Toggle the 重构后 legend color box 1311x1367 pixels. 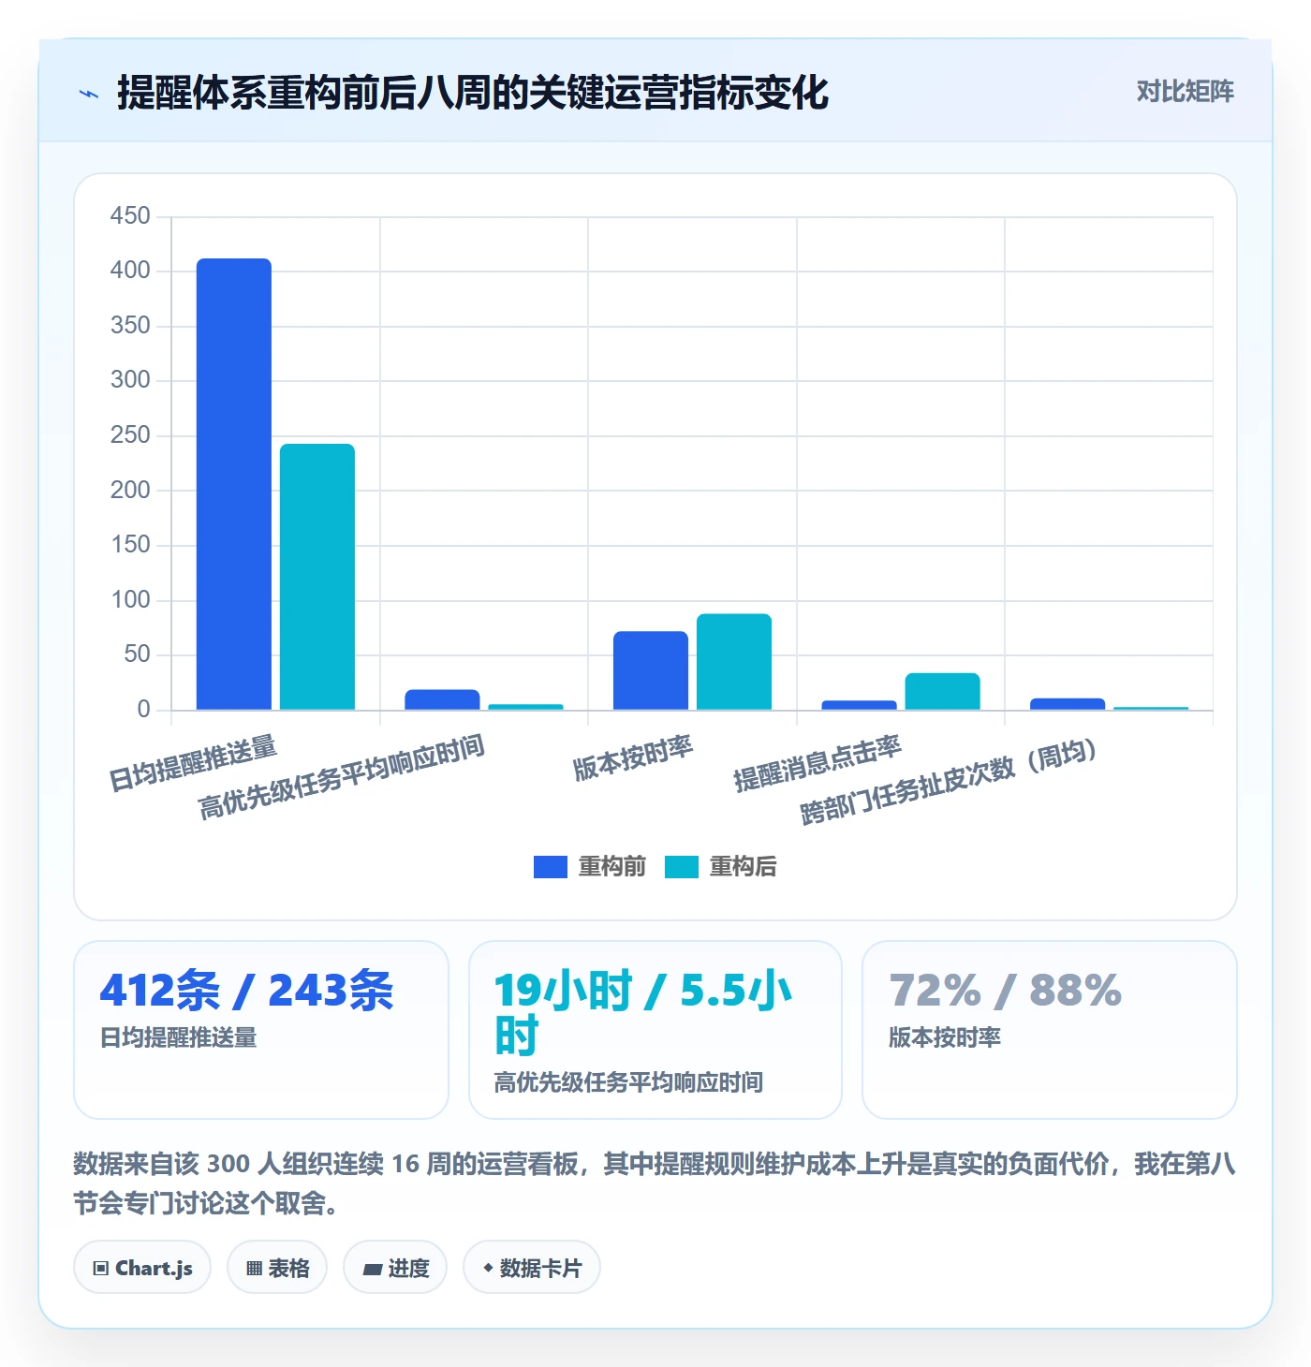pos(682,867)
